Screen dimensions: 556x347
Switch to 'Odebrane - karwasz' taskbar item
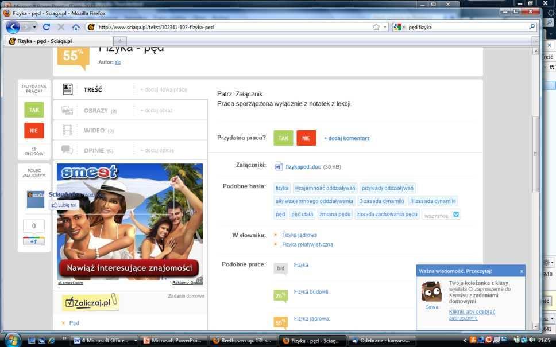(x=381, y=341)
